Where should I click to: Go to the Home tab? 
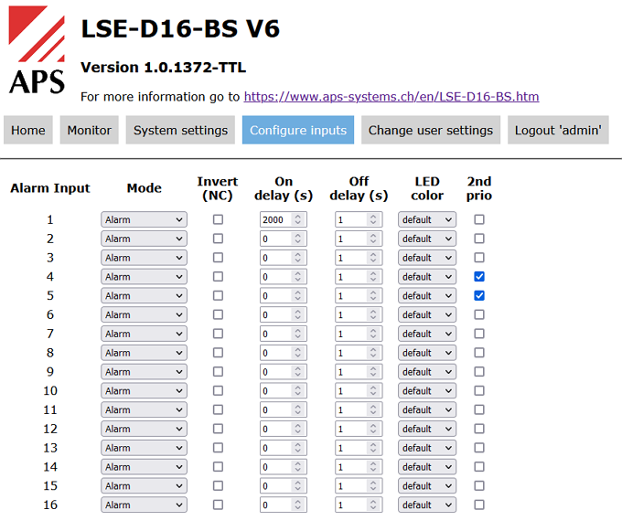coord(28,130)
